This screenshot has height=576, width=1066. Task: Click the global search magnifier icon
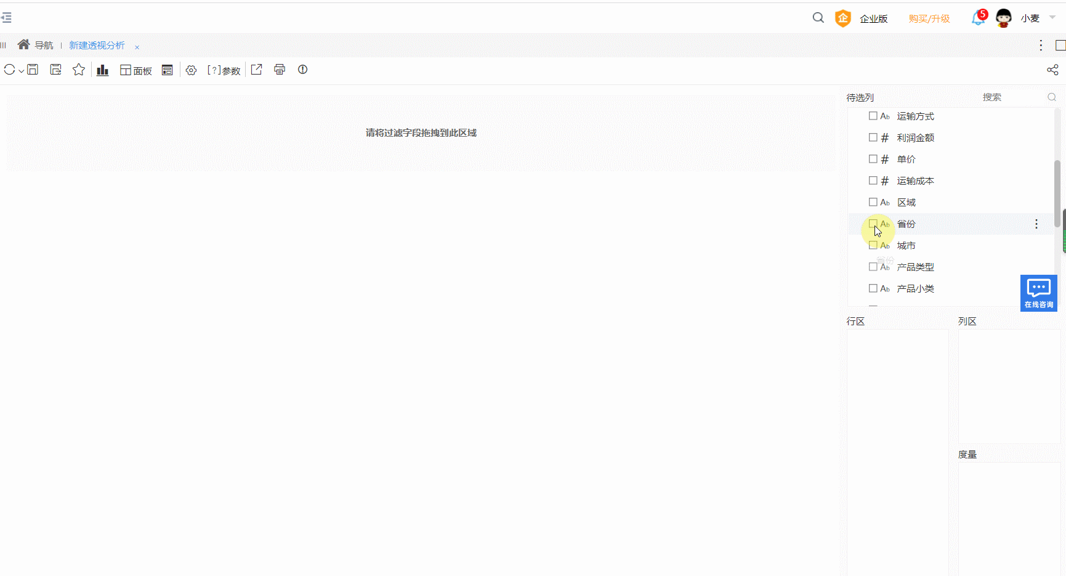point(818,18)
